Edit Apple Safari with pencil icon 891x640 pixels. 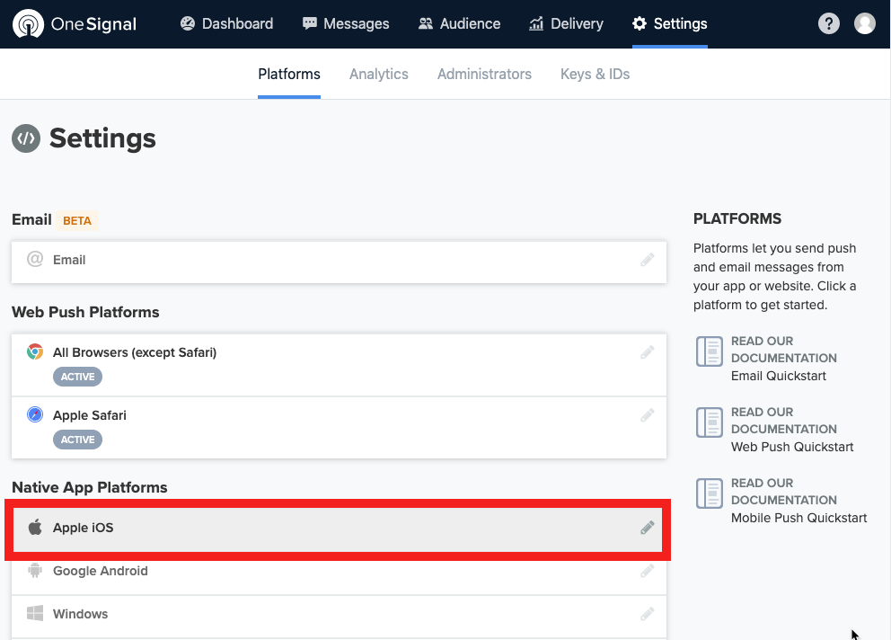(648, 415)
